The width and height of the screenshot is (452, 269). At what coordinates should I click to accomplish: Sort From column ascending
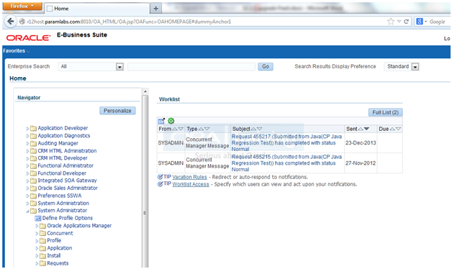point(175,129)
